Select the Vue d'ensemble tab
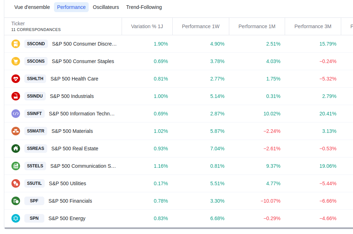Image resolution: width=353 pixels, height=234 pixels. click(32, 7)
